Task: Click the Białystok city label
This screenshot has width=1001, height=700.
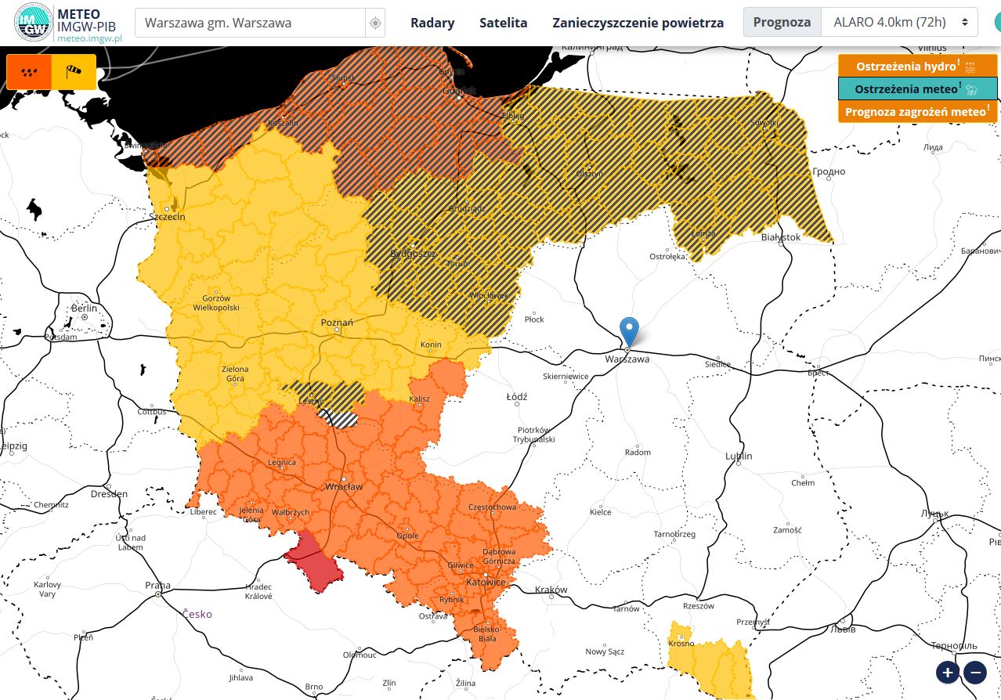Action: pyautogui.click(x=781, y=236)
